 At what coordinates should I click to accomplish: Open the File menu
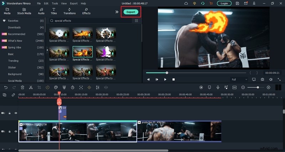click(39, 4)
